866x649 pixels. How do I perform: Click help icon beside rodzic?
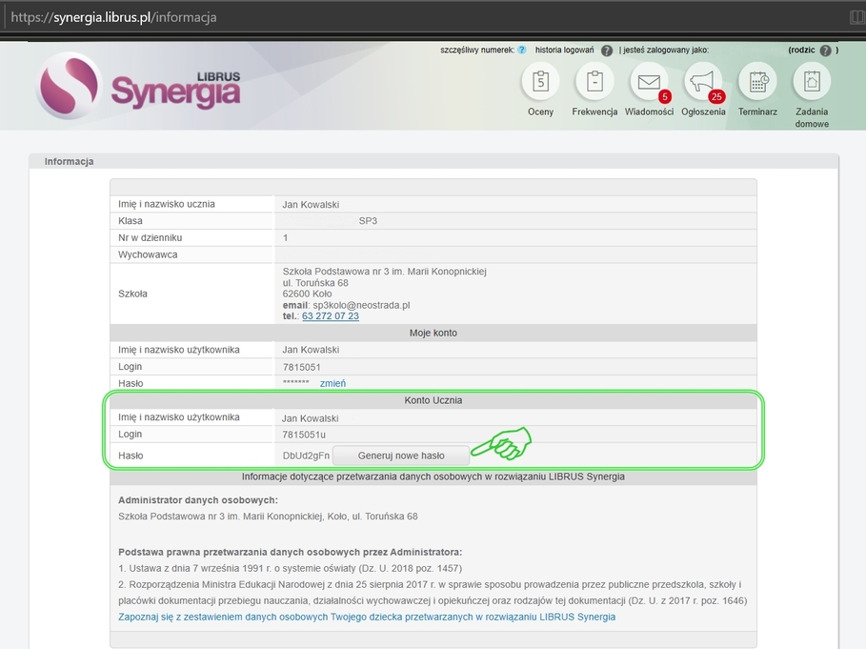(825, 51)
